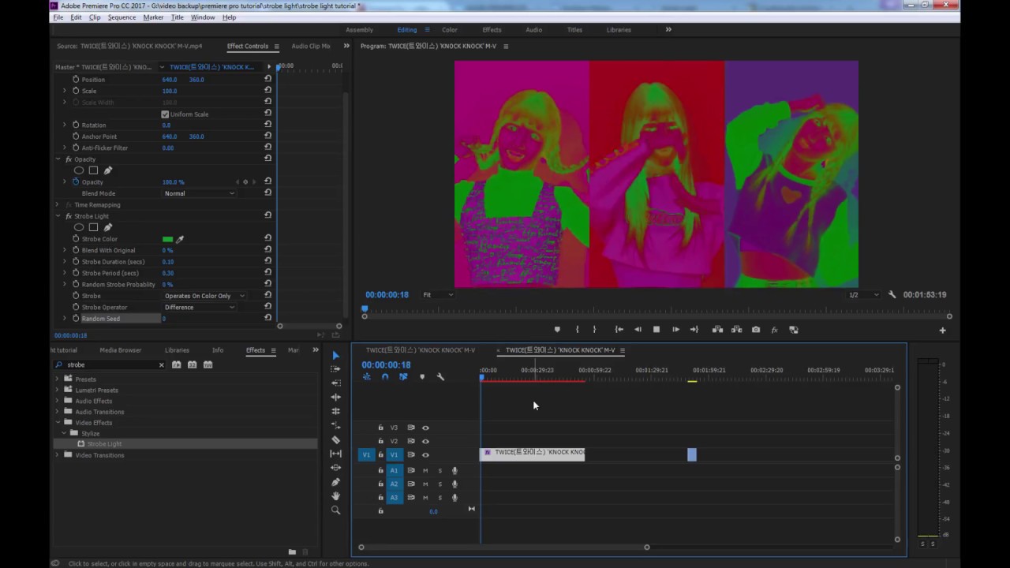This screenshot has height=568, width=1010.
Task: Select the Pen tool in tools panel
Action: (335, 482)
